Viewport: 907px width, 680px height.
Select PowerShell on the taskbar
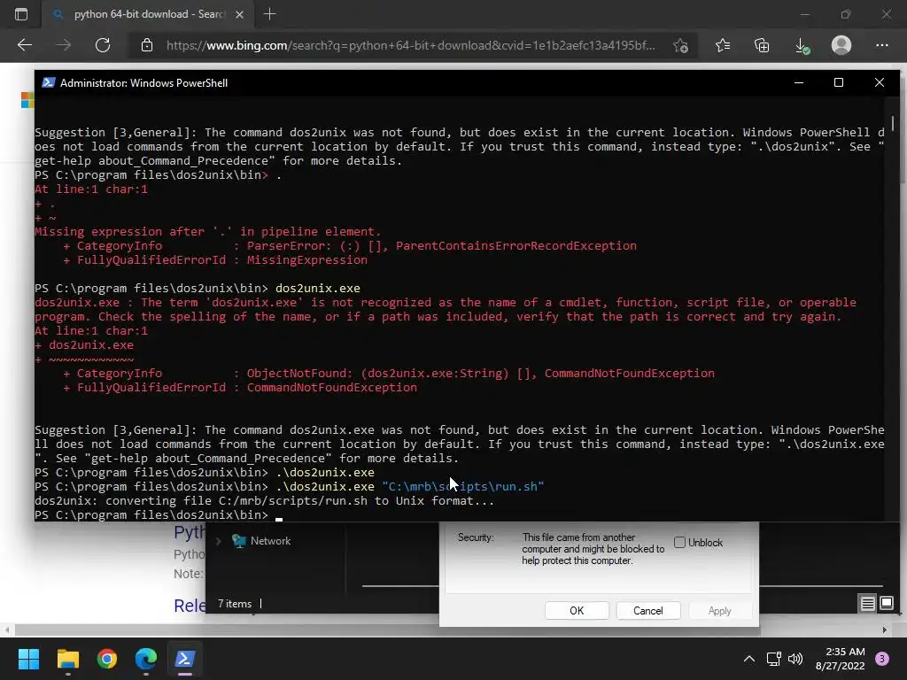tap(185, 659)
